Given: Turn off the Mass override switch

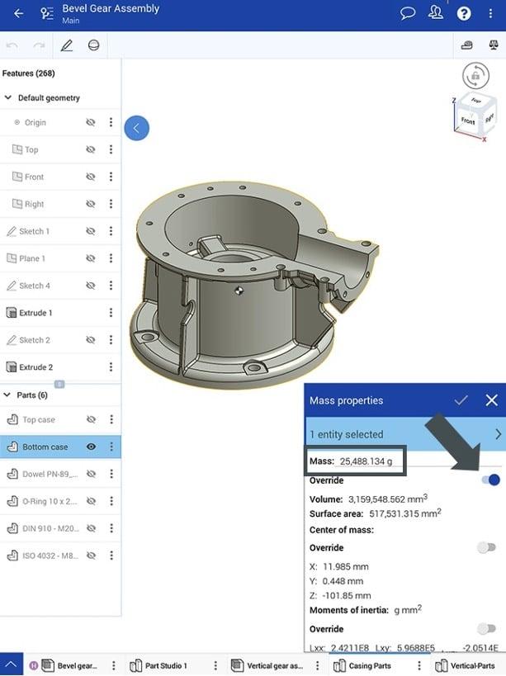Looking at the screenshot, I should tap(489, 480).
